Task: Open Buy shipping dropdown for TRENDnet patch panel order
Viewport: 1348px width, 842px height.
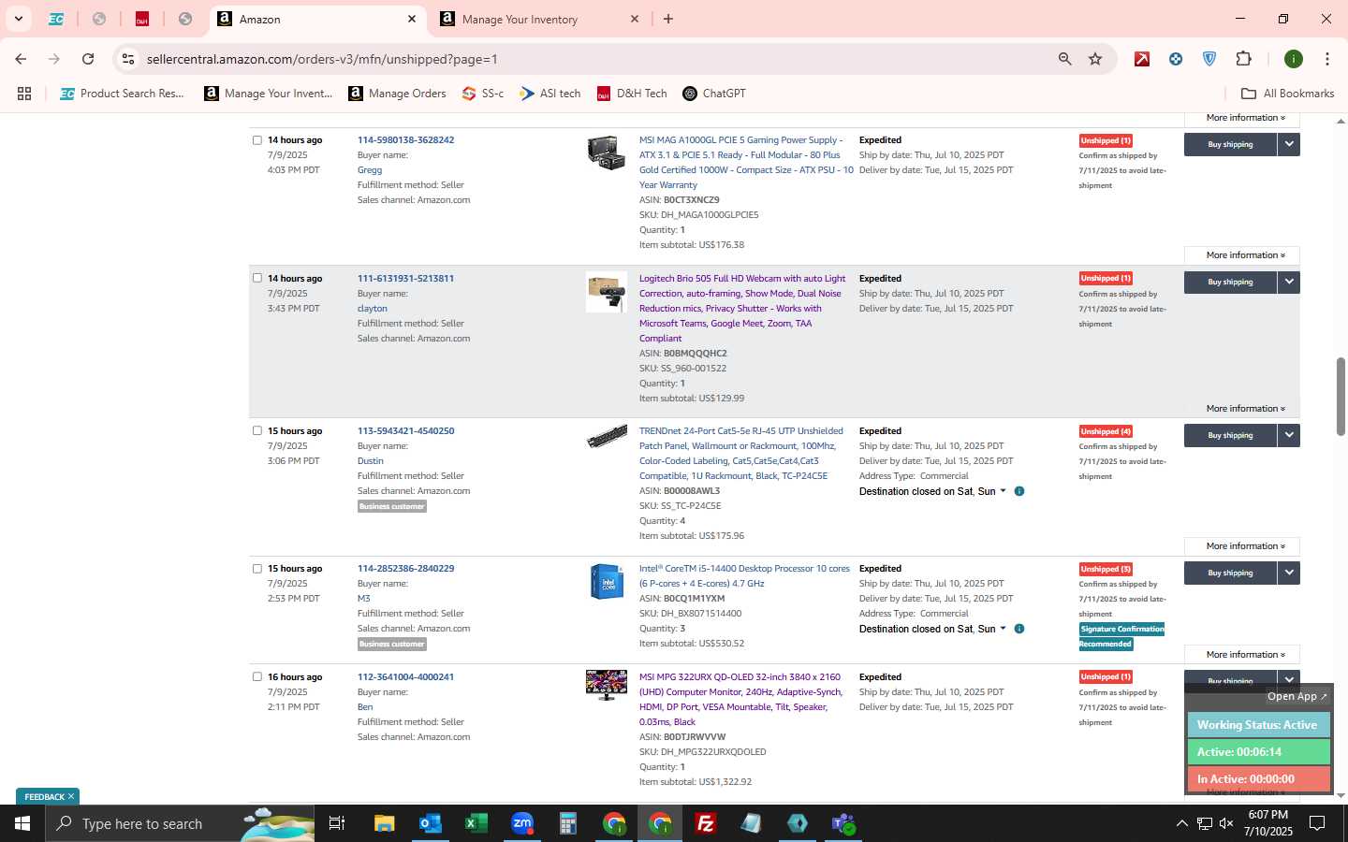Action: [1289, 435]
